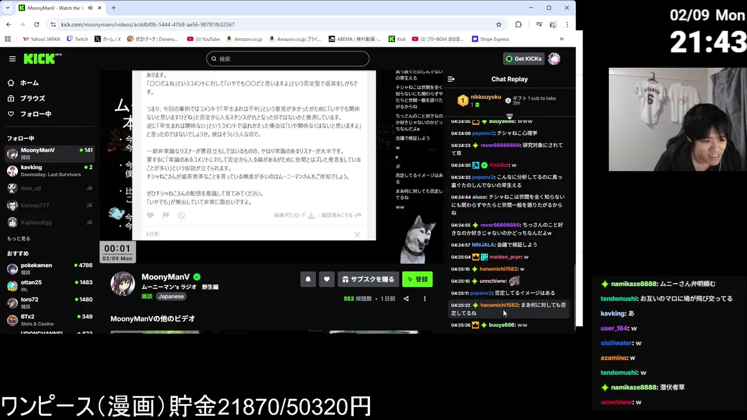Open the 雑談 category link below the video
Image resolution: width=747 pixels, height=420 pixels.
147,296
